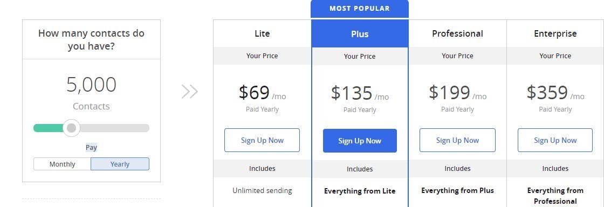Sign up for the Plus plan
This screenshot has width=604, height=207.
tap(360, 141)
